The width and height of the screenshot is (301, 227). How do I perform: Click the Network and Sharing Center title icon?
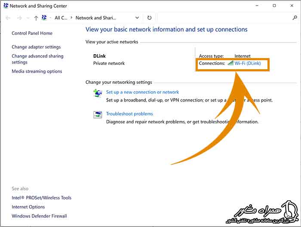[x=6, y=6]
